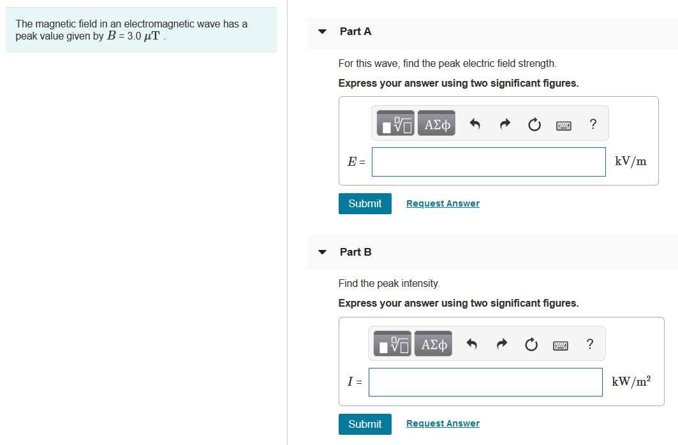Image resolution: width=678 pixels, height=445 pixels.
Task: Request Answer for Part A
Action: coord(443,203)
